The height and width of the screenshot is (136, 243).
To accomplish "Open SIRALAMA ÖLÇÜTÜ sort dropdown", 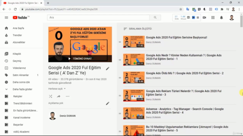I will [x=138, y=29].
